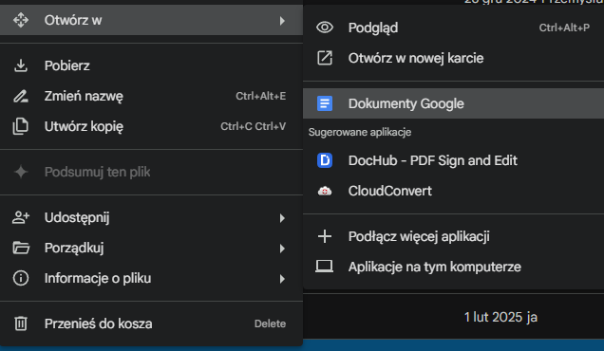This screenshot has height=351, width=604.
Task: Click the Udostępnij label
Action: (77, 218)
